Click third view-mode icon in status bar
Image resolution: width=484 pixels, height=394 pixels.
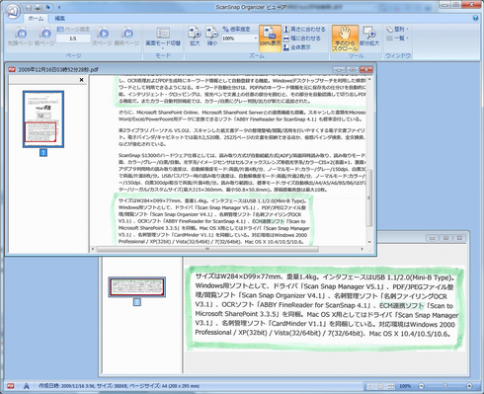390,386
